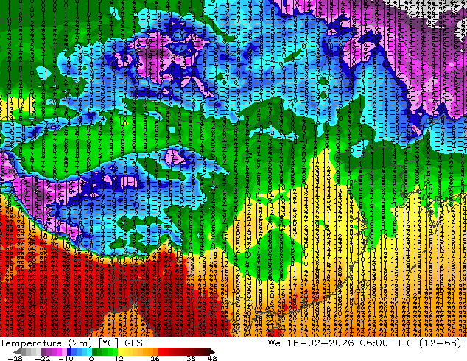The height and width of the screenshot is (361, 467).
Task: Click the "-10" legend value
Action: coord(66,358)
